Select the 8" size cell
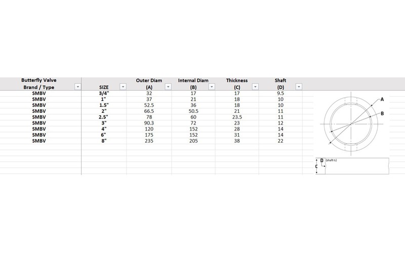The width and height of the screenshot is (405, 253). tap(103, 142)
